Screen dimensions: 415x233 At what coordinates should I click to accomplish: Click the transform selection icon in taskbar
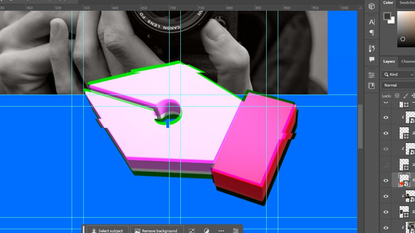(192, 231)
